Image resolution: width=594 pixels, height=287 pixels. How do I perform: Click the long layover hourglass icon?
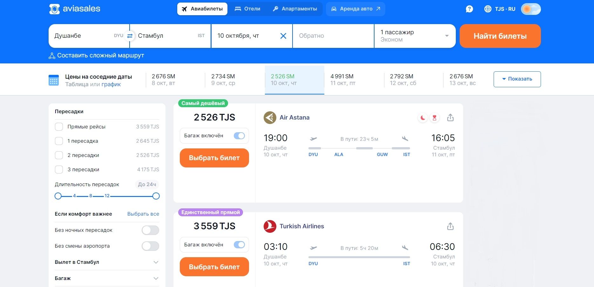pyautogui.click(x=434, y=118)
